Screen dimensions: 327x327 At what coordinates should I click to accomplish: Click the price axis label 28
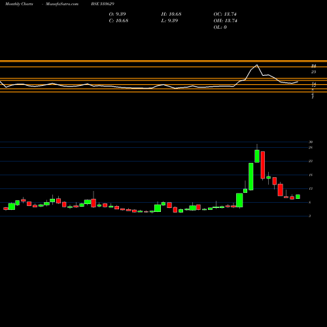click(311, 148)
